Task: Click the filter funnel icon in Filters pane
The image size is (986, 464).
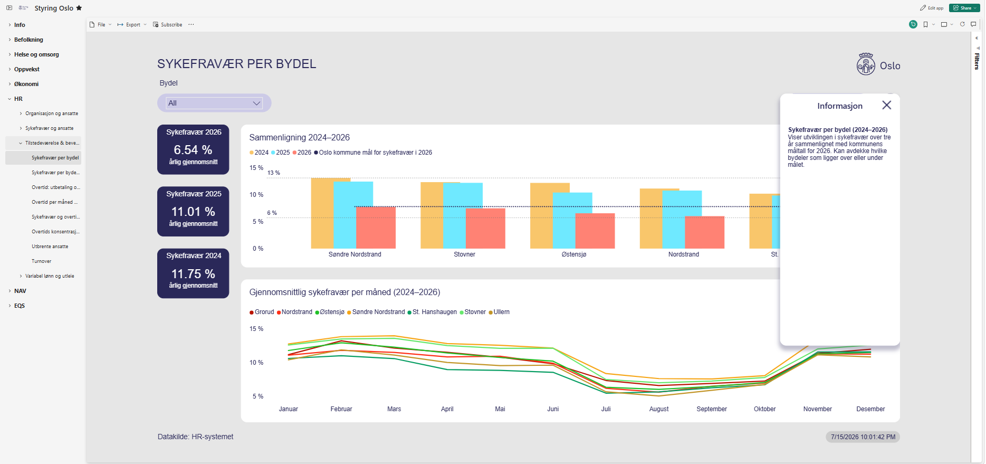Action: pos(978,48)
